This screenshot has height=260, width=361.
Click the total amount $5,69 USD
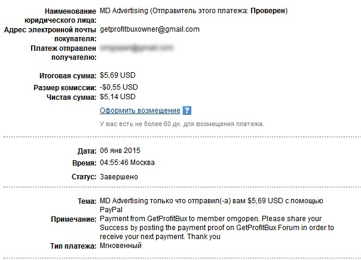pos(118,76)
